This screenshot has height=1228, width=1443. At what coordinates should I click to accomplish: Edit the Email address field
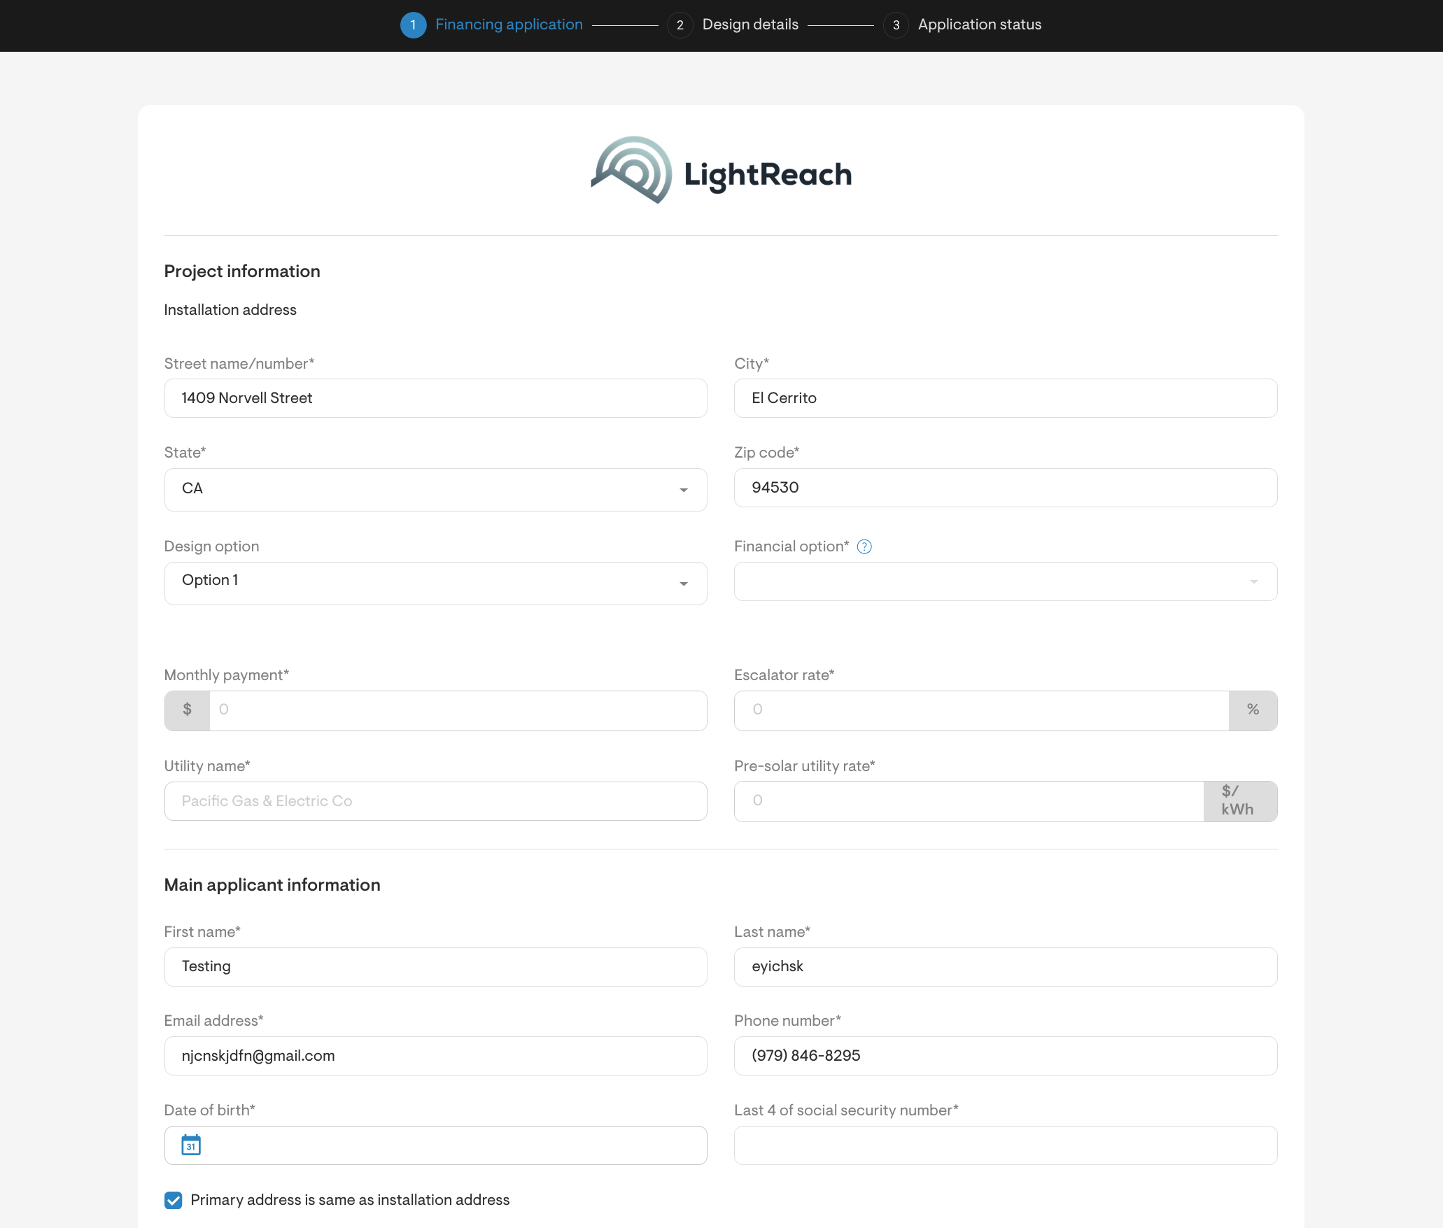pyautogui.click(x=435, y=1056)
